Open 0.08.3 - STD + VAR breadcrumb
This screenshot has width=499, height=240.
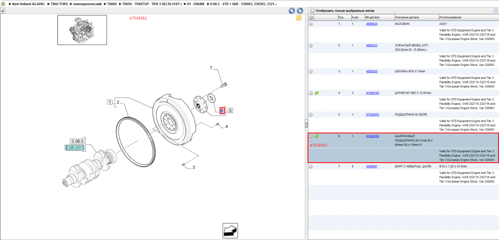(243, 4)
